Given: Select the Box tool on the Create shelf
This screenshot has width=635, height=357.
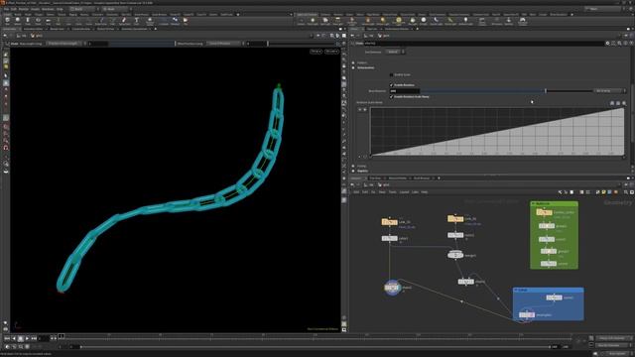Looking at the screenshot, I should [x=7, y=21].
